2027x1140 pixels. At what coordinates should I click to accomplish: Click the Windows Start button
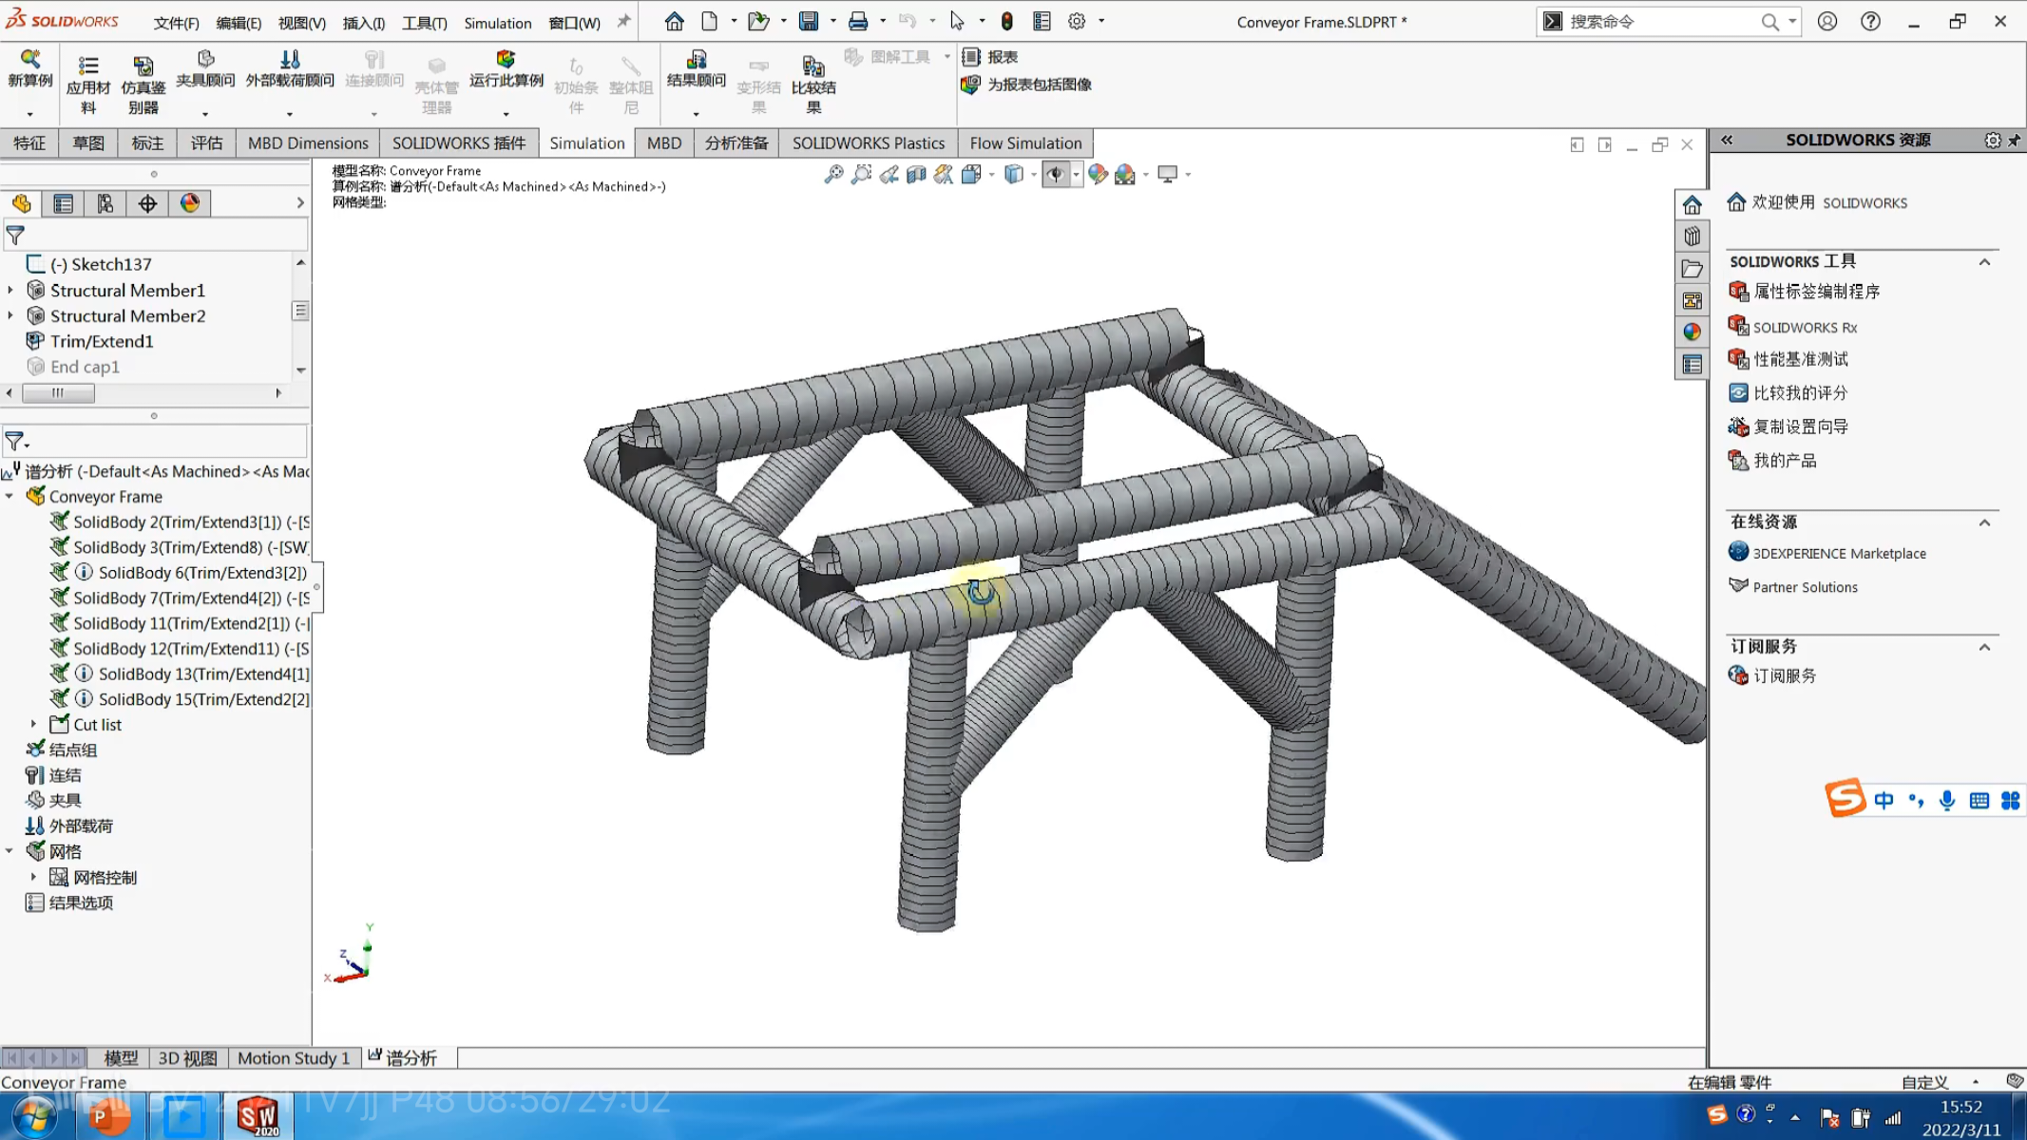(33, 1117)
